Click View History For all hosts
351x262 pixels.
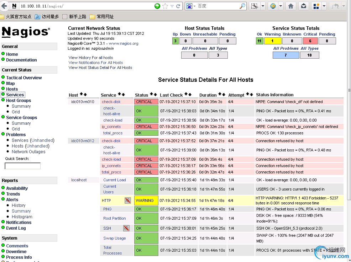click(91, 58)
